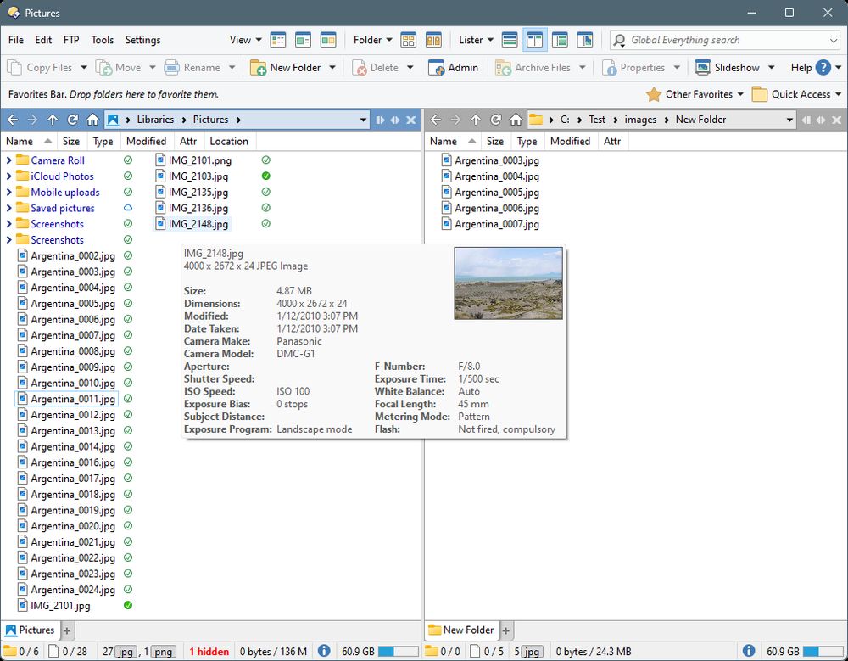Toggle the horizontal dual-pane Lister layout
Screen dimensions: 848x661
click(x=510, y=40)
